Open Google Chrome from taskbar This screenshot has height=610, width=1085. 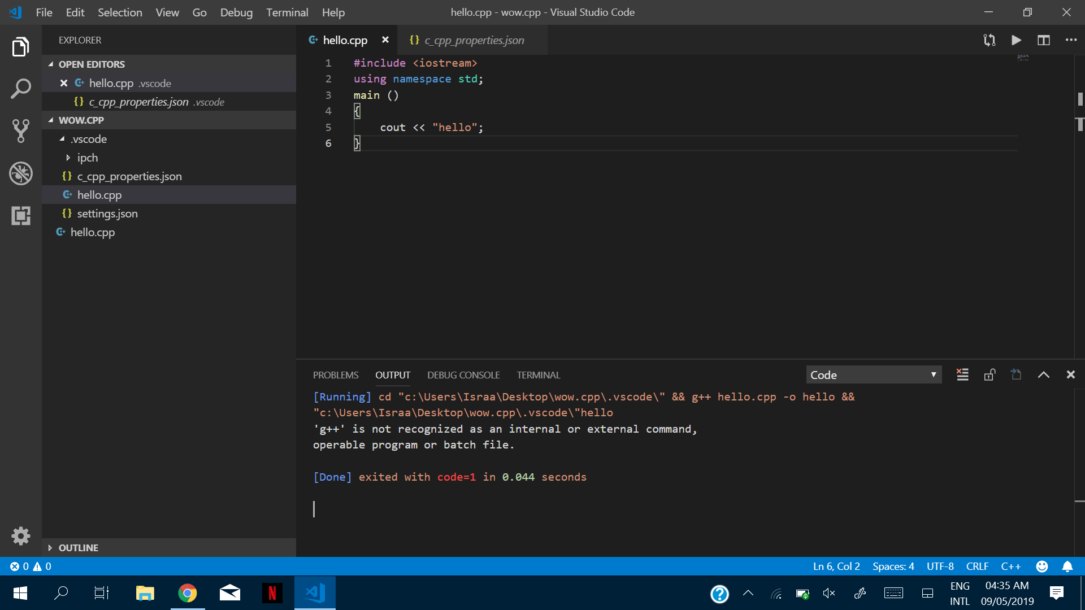pos(188,593)
